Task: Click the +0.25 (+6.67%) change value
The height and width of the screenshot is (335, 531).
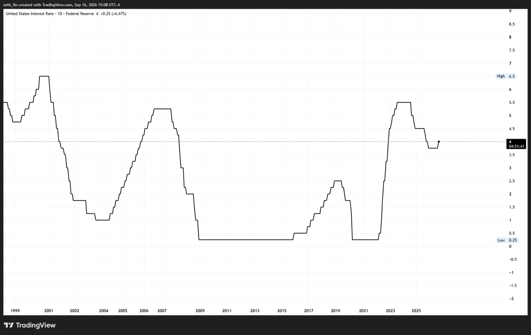Action: click(114, 13)
